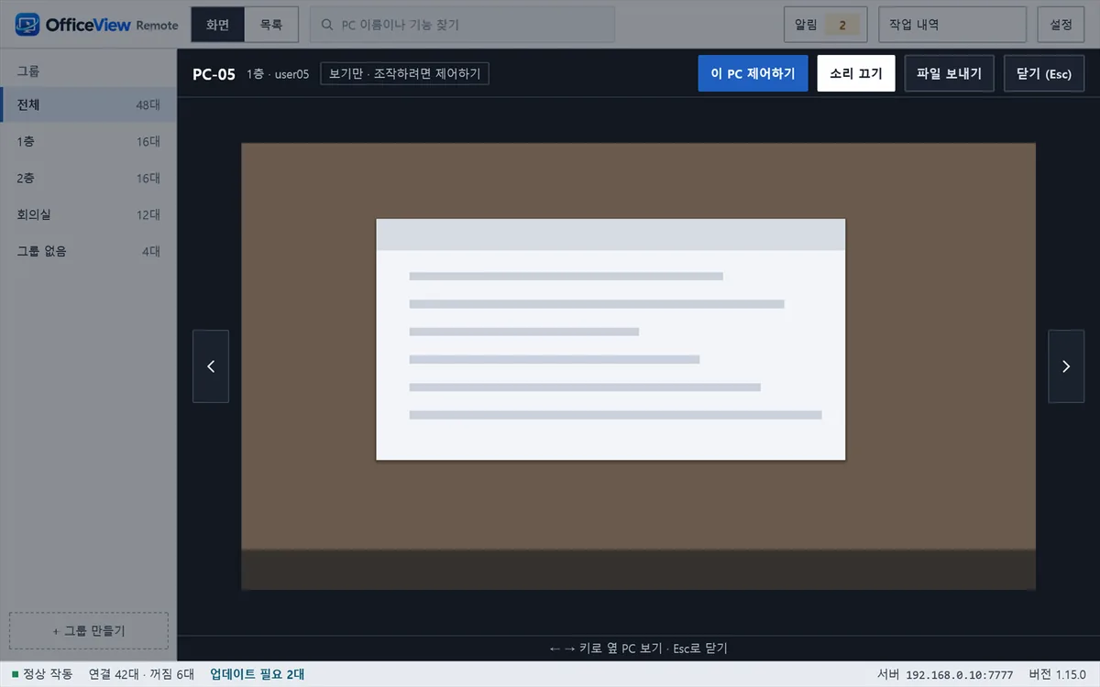Show the previous PC with left arrow
The width and height of the screenshot is (1100, 687).
pos(211,366)
